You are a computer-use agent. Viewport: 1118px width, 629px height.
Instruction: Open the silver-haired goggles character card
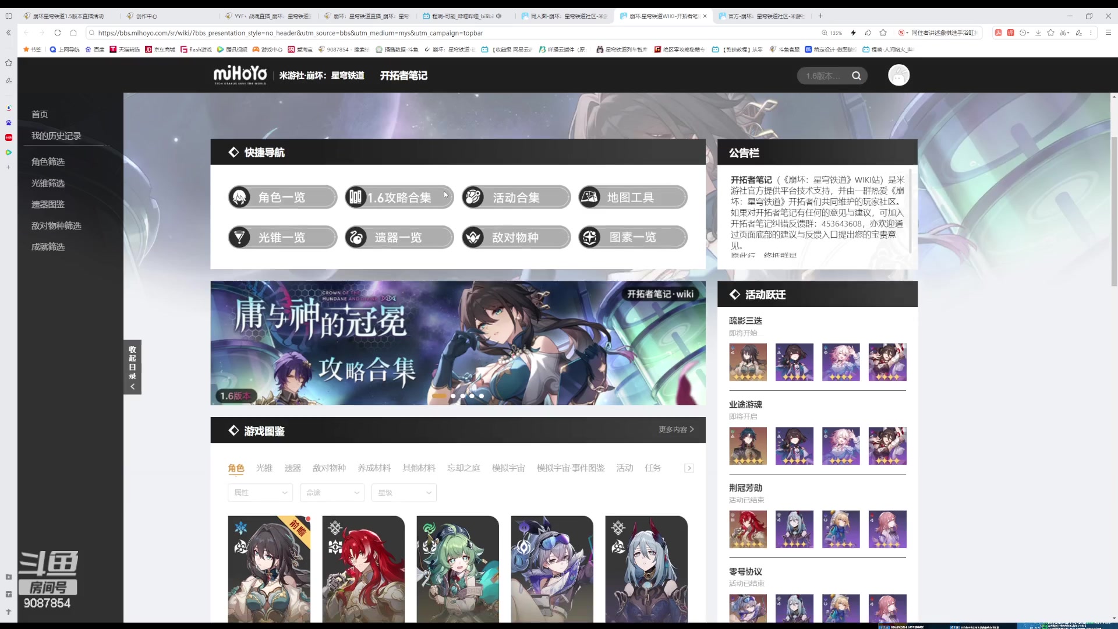552,570
